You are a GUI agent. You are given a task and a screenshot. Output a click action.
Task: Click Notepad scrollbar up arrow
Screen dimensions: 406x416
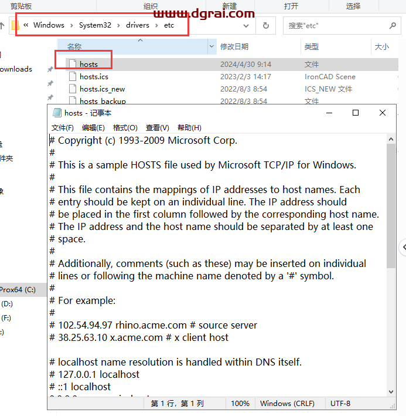pyautogui.click(x=391, y=139)
